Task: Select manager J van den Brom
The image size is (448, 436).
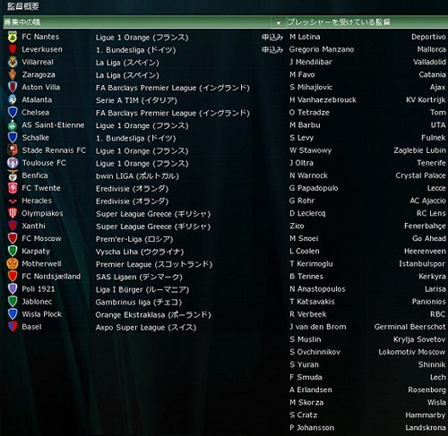Action: point(318,327)
